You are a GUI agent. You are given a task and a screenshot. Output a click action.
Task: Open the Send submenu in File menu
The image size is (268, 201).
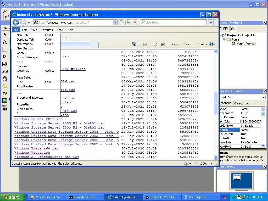(36, 93)
